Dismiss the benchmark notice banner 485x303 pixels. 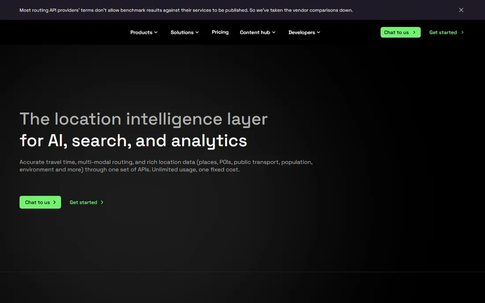point(461,10)
